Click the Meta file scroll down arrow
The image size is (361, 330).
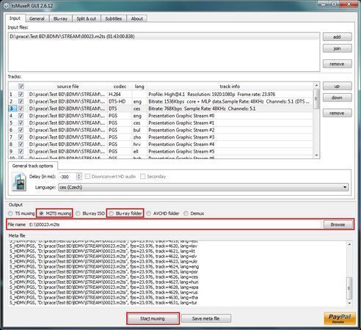[349, 303]
